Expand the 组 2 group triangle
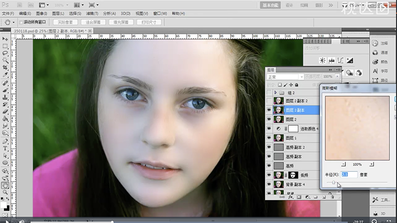This screenshot has width=397, height=223. pyautogui.click(x=275, y=93)
